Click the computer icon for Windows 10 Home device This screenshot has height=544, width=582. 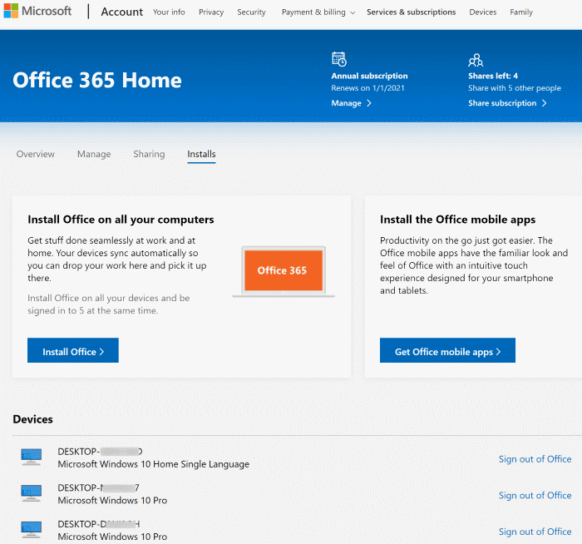[x=32, y=457]
